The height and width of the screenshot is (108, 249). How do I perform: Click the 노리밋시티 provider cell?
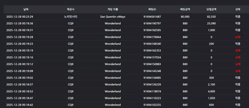coord(71,17)
